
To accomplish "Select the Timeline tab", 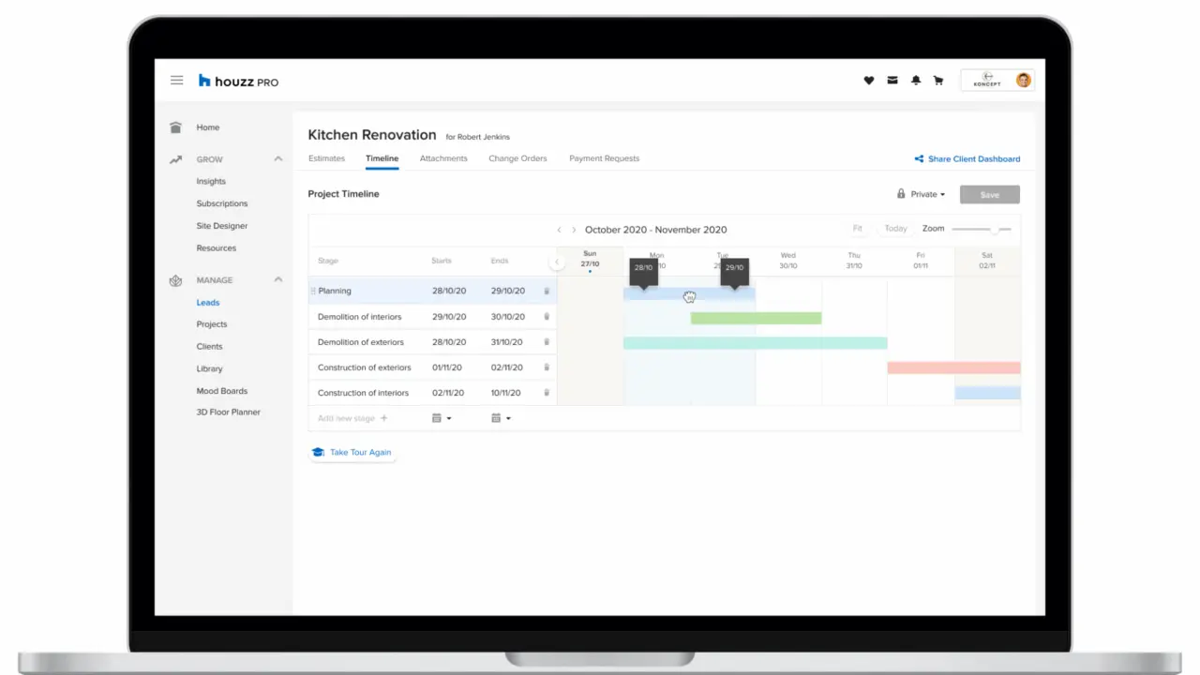I will point(382,158).
